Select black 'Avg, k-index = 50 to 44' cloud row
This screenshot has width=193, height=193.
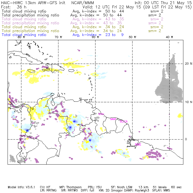pyautogui.click(x=98, y=11)
